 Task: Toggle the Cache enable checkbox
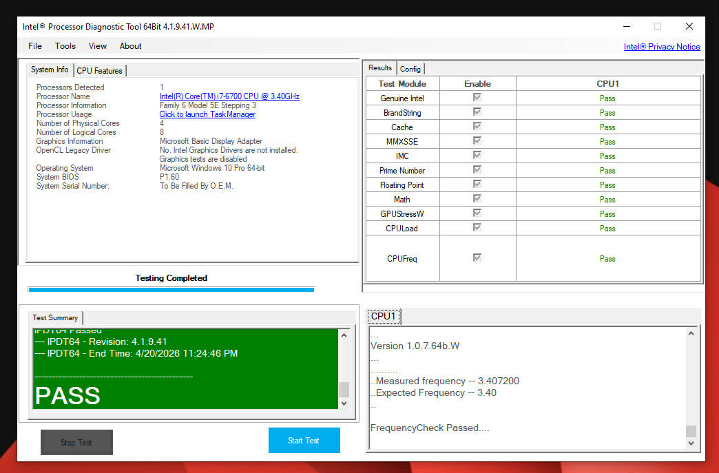477,126
